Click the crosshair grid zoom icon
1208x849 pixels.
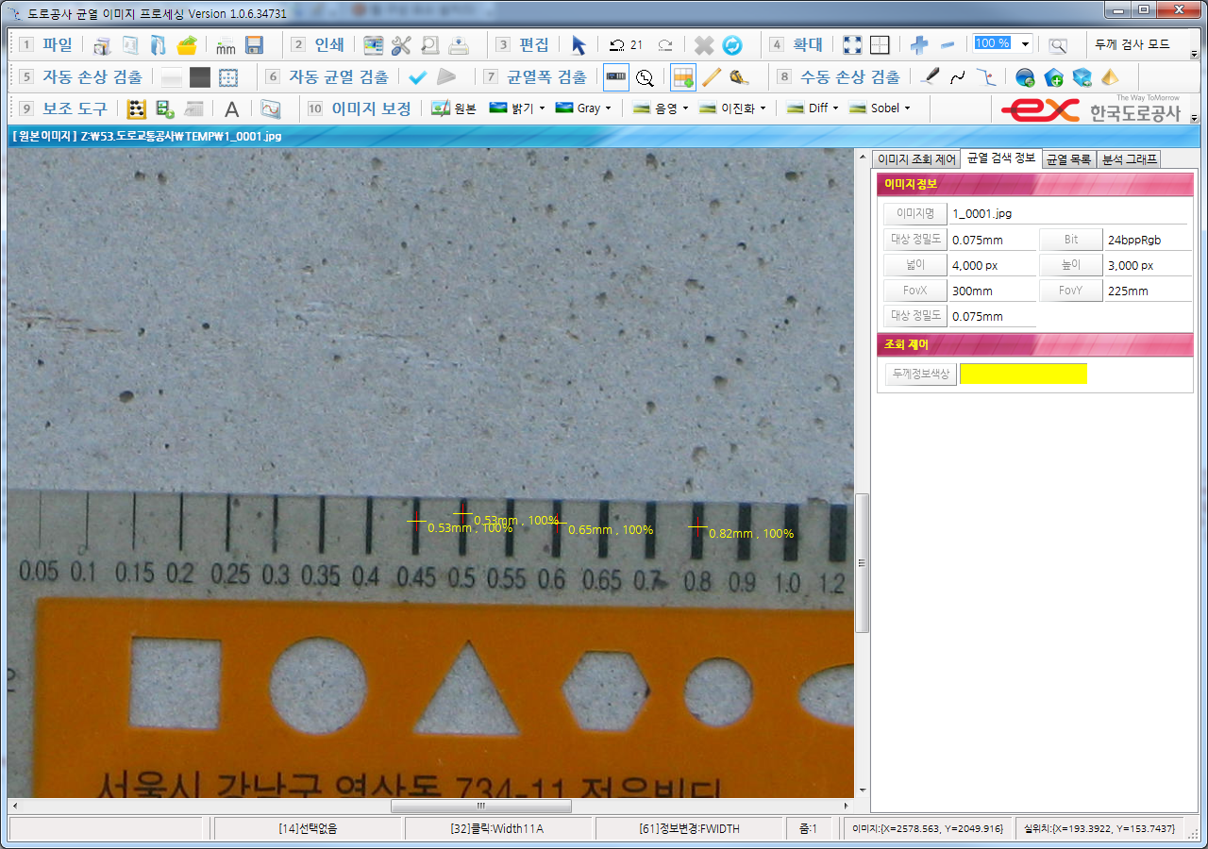point(880,45)
